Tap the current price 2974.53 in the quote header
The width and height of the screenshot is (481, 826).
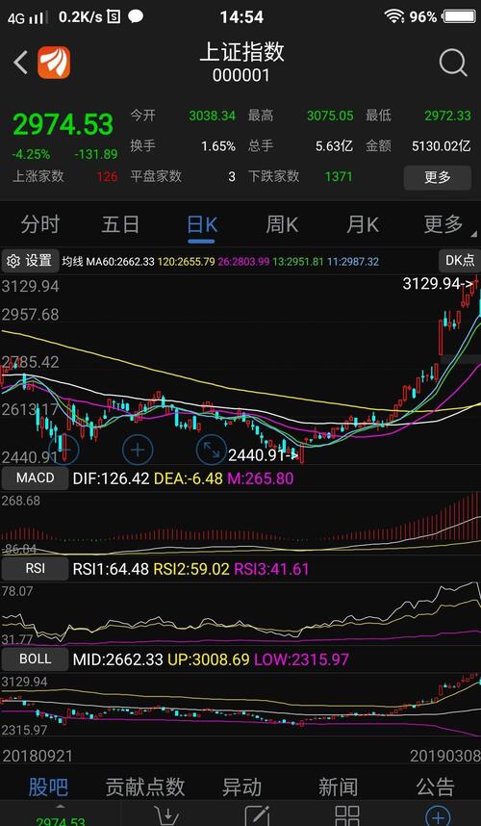pyautogui.click(x=63, y=124)
